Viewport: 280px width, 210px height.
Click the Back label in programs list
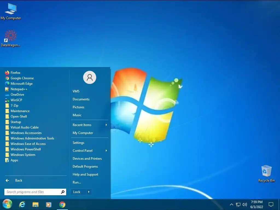[19, 180]
